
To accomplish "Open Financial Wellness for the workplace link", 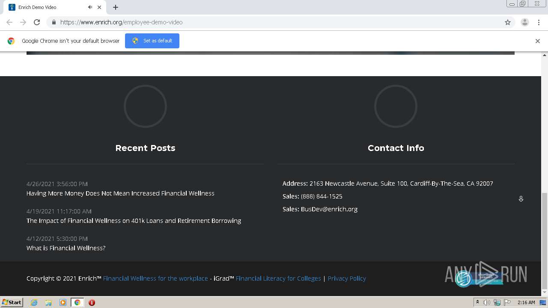I will point(155,278).
